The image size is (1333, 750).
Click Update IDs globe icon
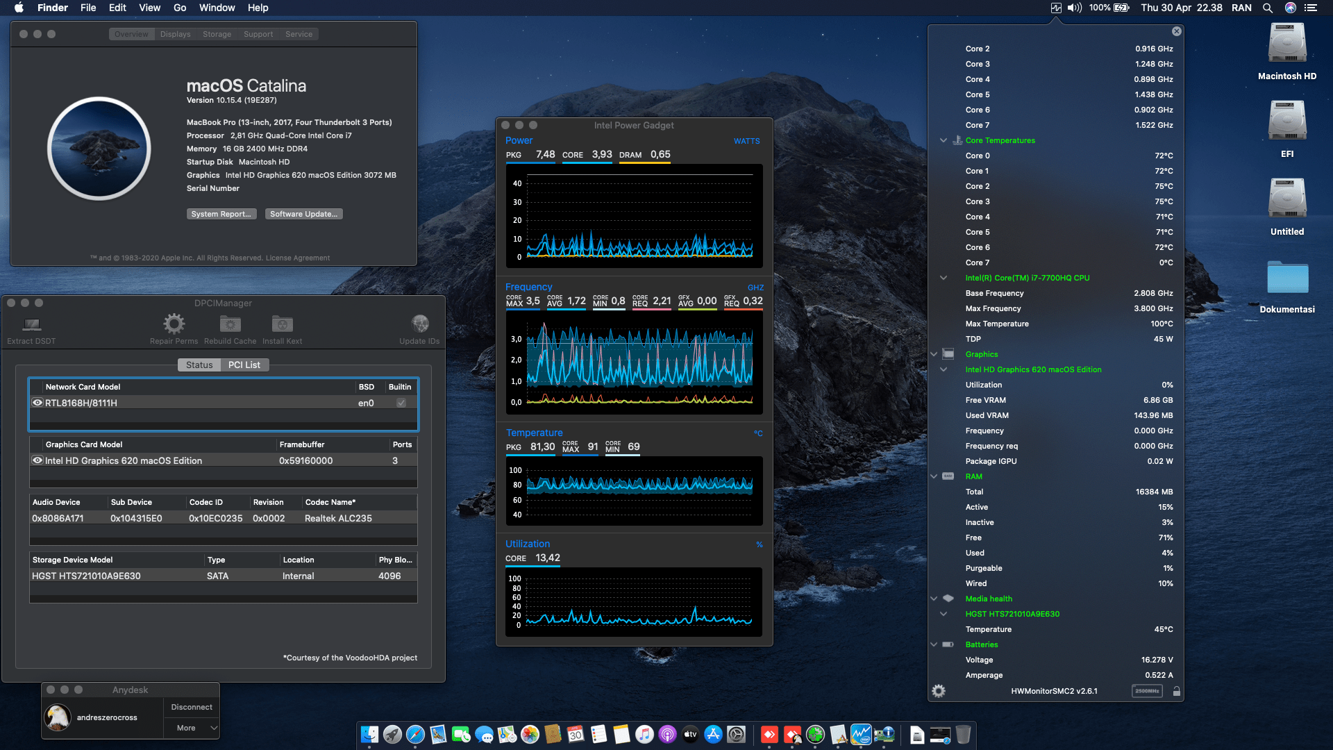[420, 324]
